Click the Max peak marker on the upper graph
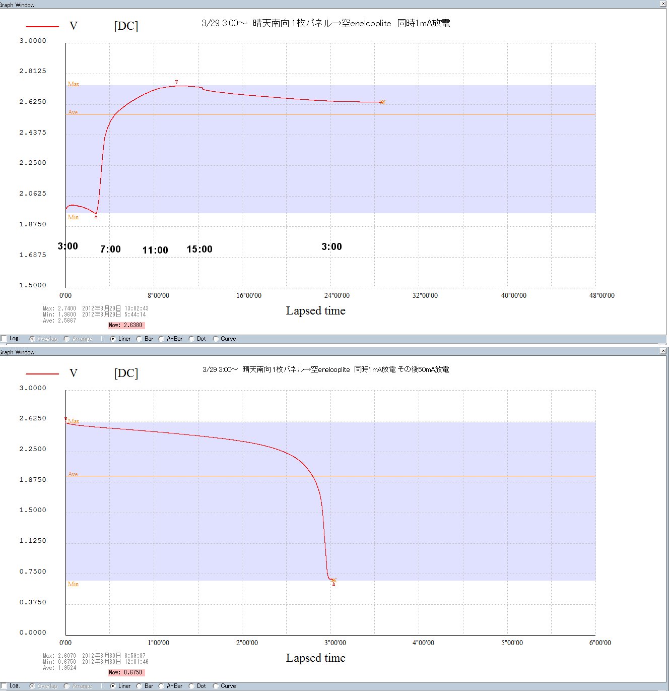This screenshot has width=670, height=691. coord(176,82)
